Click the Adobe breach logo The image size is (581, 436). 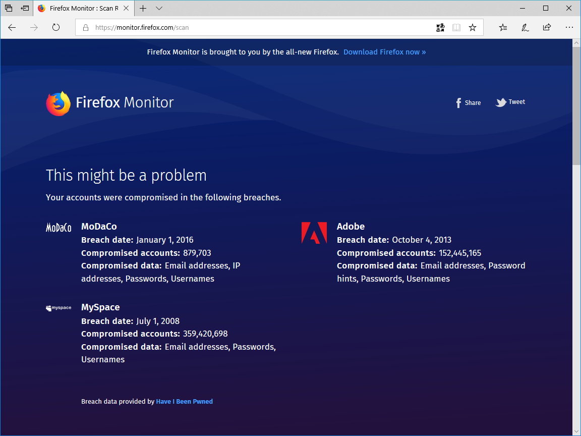pos(314,233)
